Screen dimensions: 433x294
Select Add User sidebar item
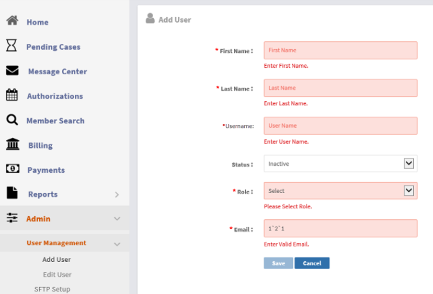pyautogui.click(x=56, y=260)
